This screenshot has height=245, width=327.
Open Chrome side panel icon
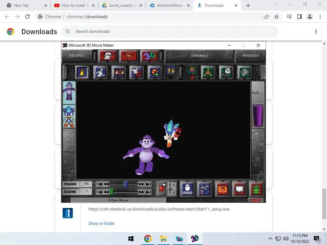click(x=300, y=17)
